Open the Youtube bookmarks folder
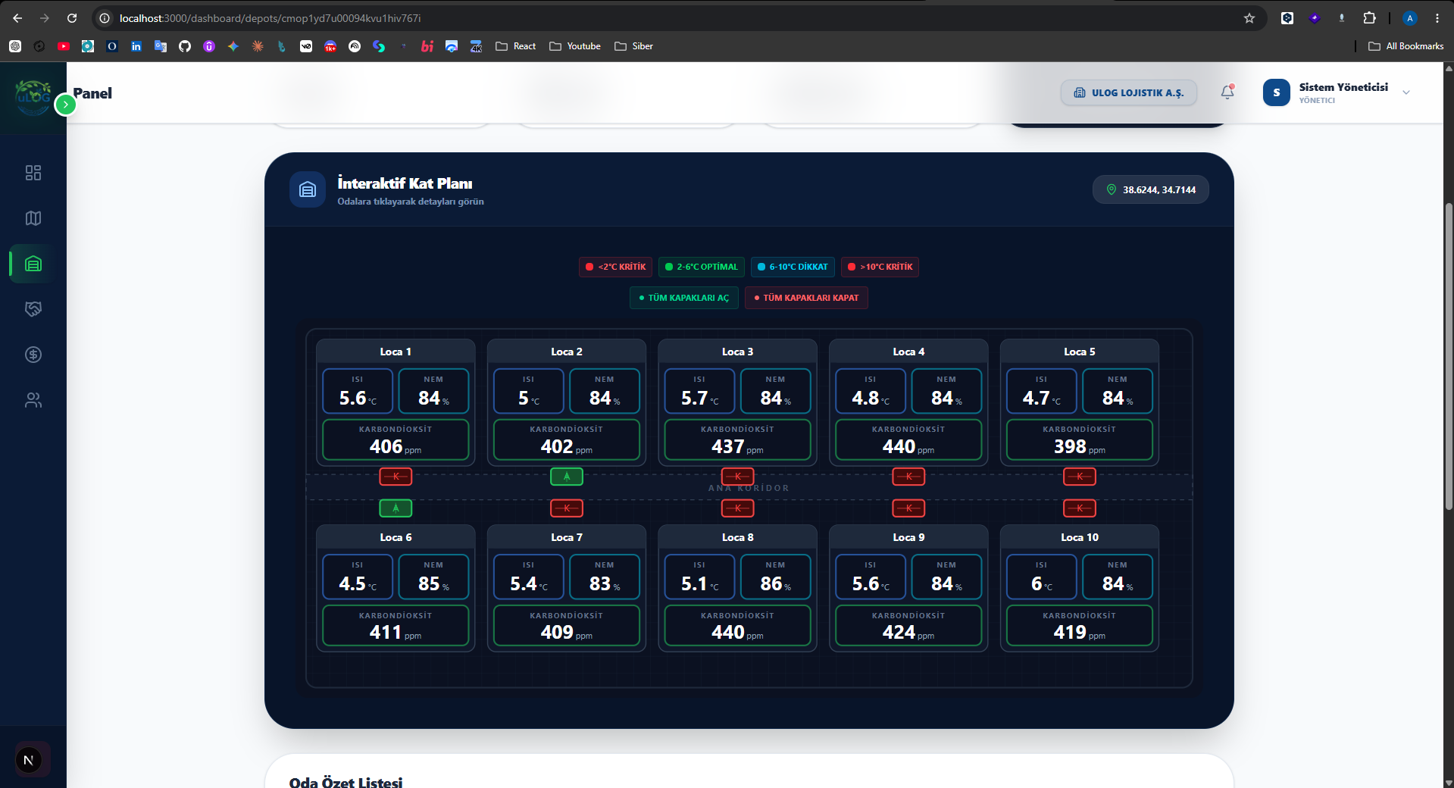The width and height of the screenshot is (1454, 788). tap(575, 46)
